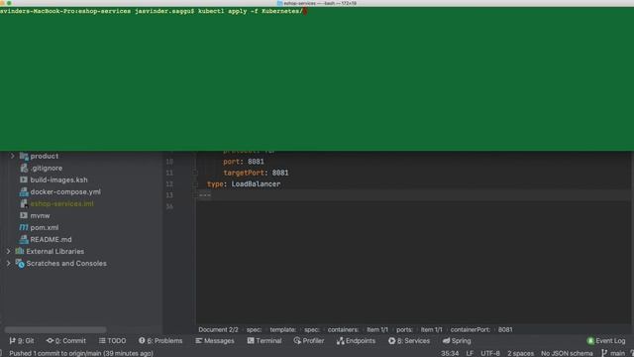Open the Commit tool window

(x=66, y=341)
